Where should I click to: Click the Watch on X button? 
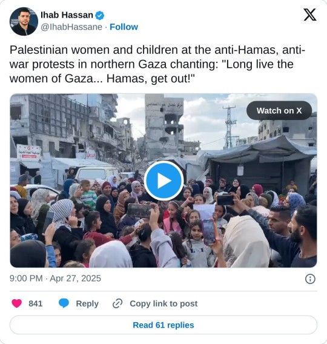[279, 111]
